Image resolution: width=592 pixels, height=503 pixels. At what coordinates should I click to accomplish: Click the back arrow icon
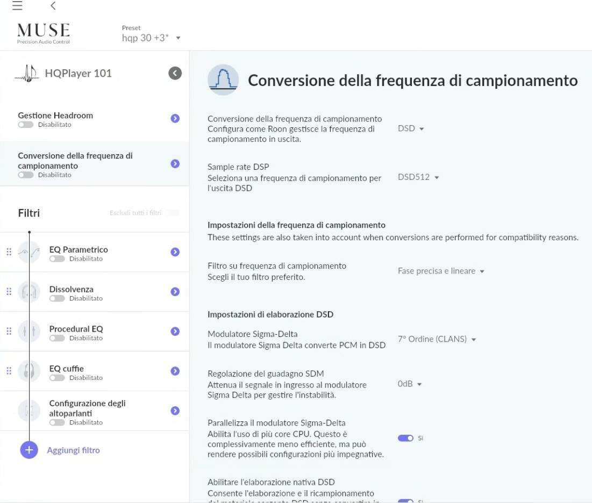click(x=53, y=6)
